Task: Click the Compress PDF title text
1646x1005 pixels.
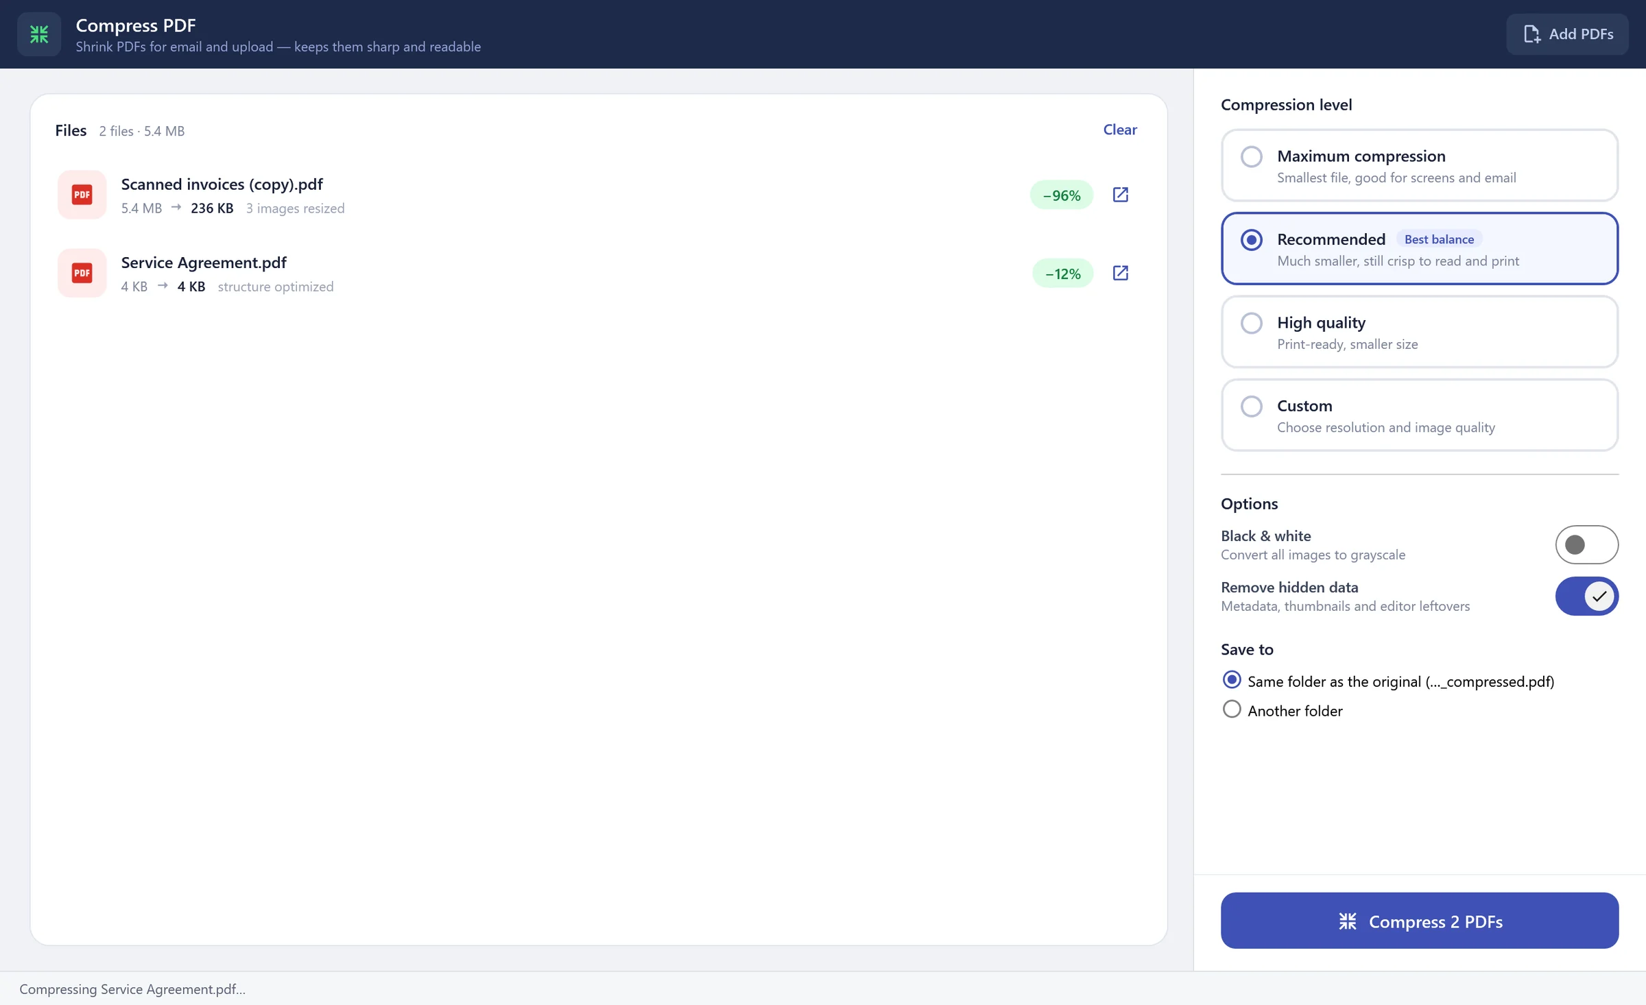Action: 136,25
